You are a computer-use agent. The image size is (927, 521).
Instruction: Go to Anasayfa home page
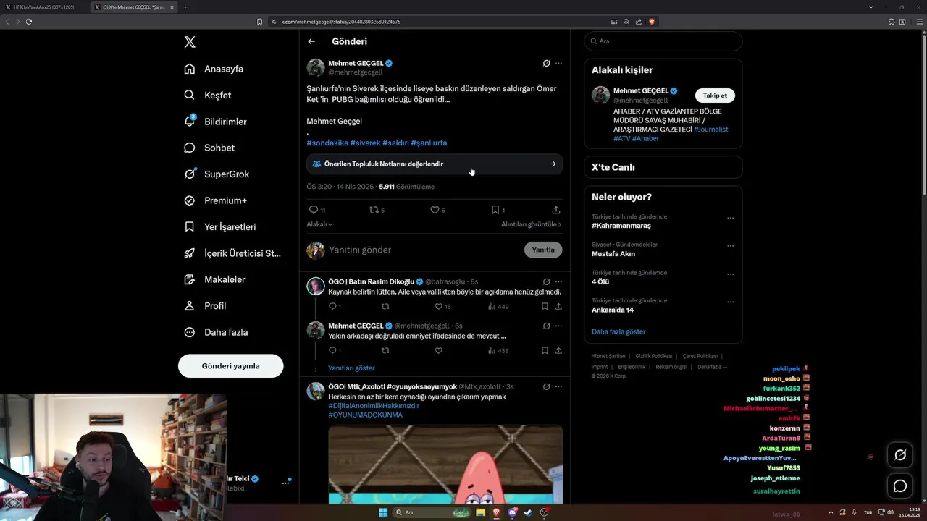tap(214, 69)
